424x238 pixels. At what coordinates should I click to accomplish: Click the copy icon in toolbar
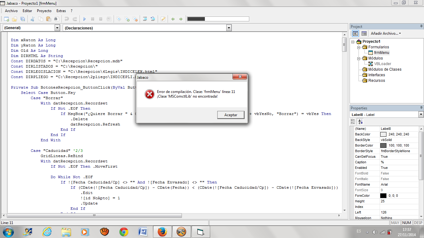(x=40, y=19)
